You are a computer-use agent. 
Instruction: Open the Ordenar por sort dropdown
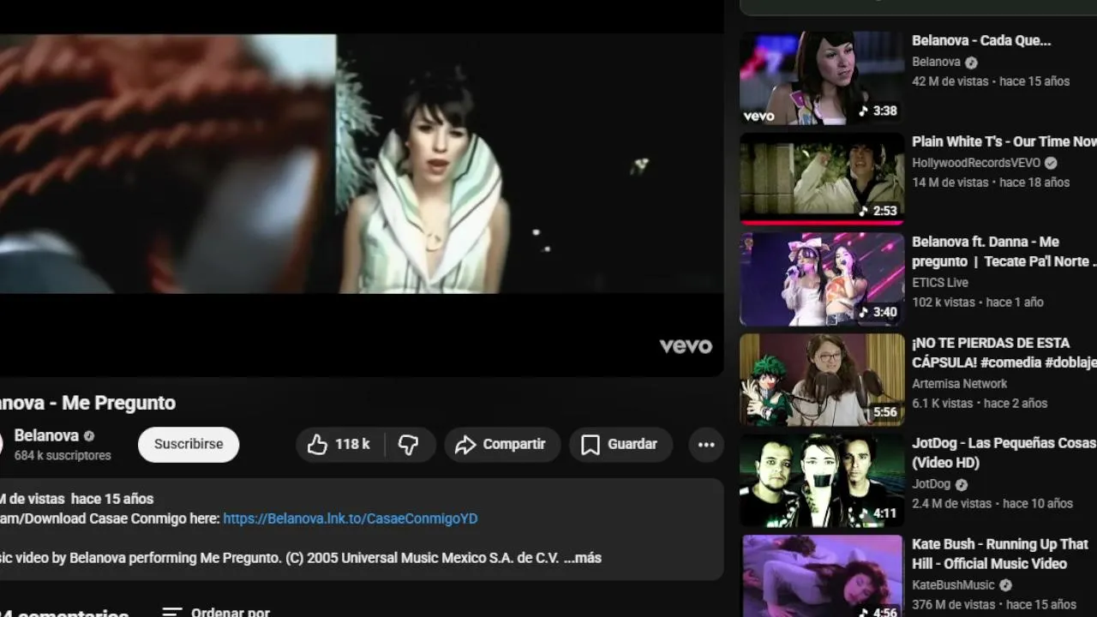[216, 612]
